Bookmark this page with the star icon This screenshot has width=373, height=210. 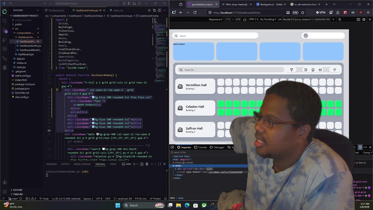[x=302, y=13]
